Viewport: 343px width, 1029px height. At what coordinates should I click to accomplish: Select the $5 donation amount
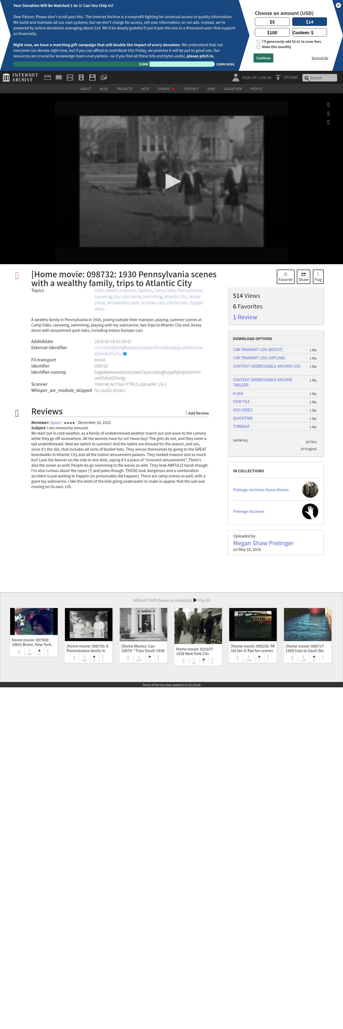coord(272,22)
